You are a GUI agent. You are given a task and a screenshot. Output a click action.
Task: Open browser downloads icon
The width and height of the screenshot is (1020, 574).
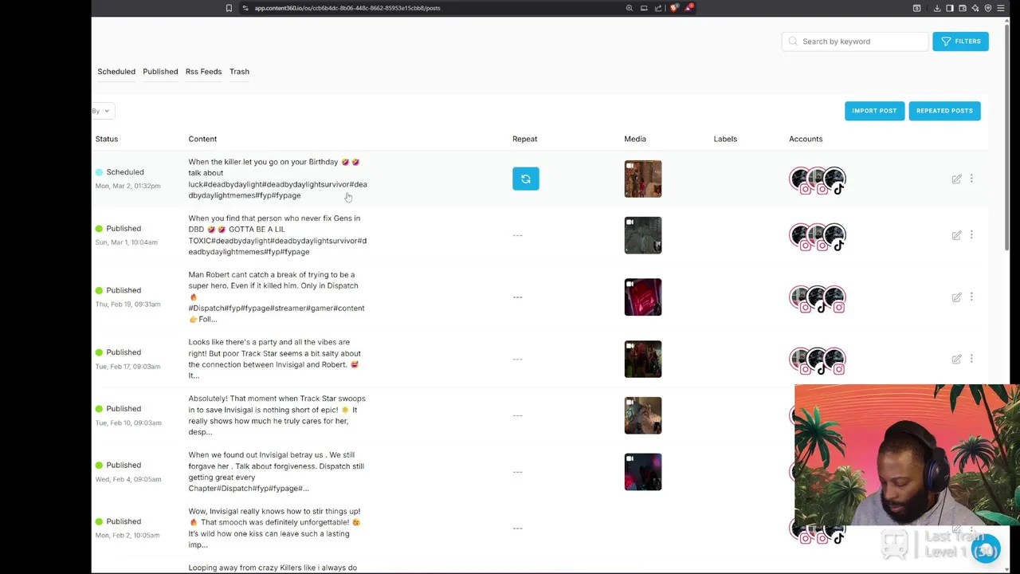click(x=937, y=8)
